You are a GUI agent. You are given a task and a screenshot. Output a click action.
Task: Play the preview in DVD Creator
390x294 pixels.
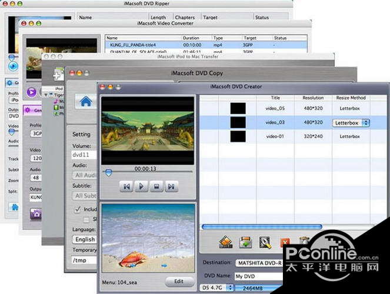141,186
